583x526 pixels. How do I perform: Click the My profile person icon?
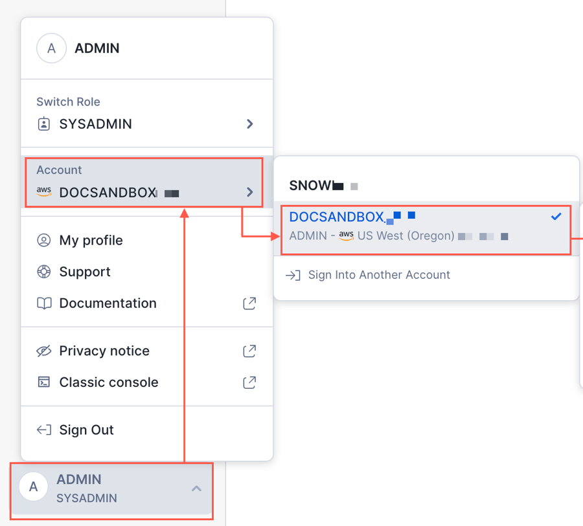[x=43, y=241]
